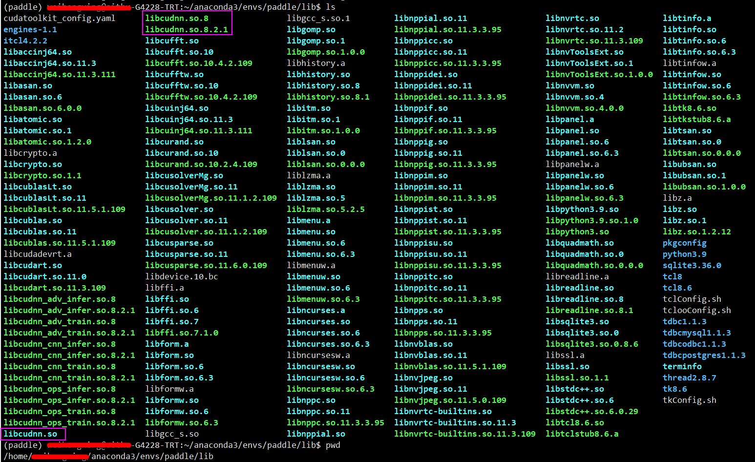
Task: Select libcublas.so.11.5.1.109 entry
Action: 60,243
